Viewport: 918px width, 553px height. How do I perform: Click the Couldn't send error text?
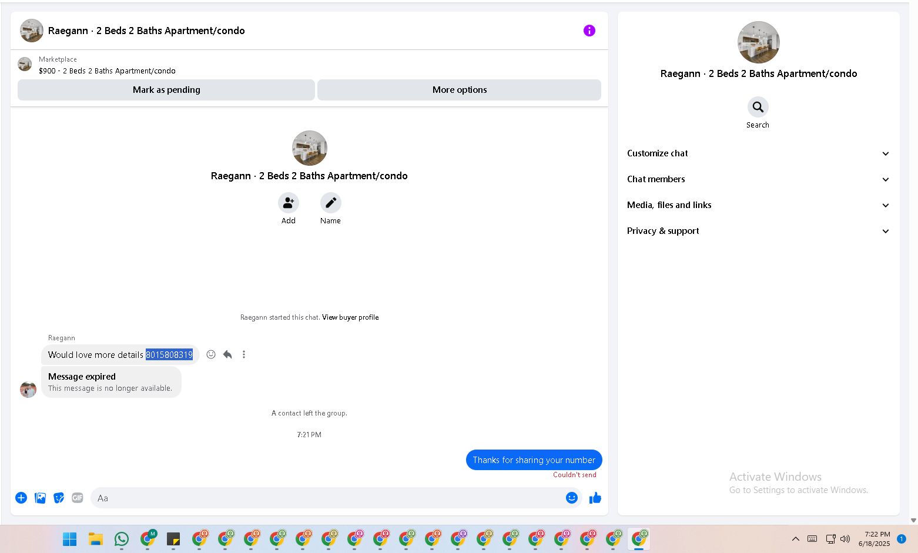click(575, 475)
